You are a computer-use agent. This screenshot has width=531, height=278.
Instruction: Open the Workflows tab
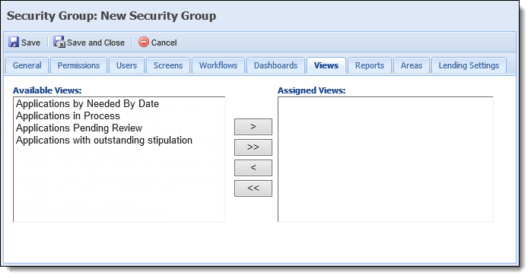218,65
